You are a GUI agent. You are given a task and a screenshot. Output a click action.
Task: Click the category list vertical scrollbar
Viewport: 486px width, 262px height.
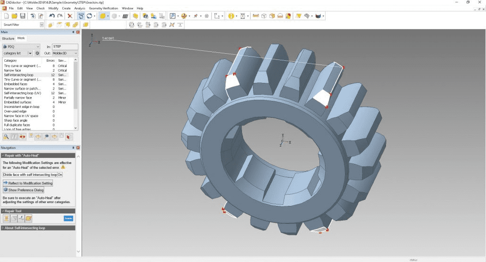(76, 85)
